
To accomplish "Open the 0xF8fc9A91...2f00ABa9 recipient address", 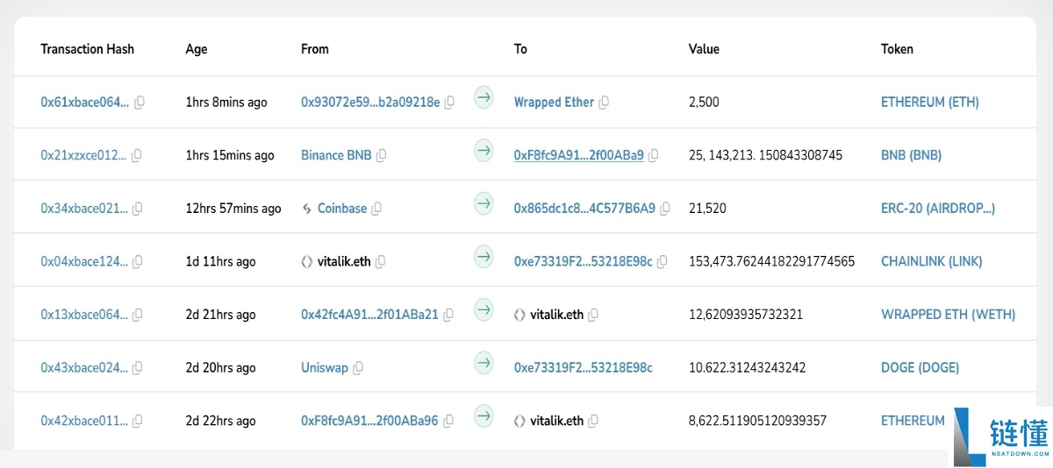I will [x=578, y=155].
